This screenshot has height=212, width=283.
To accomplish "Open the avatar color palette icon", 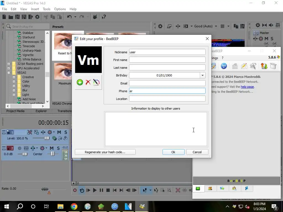I will click(x=96, y=82).
